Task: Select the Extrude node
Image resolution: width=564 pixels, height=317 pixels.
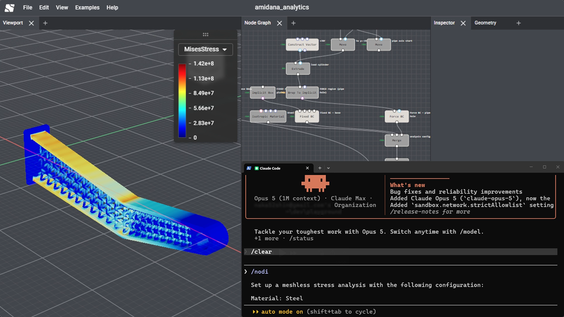Action: 298,69
